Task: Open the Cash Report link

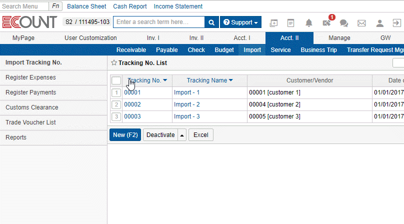Action: [130, 6]
